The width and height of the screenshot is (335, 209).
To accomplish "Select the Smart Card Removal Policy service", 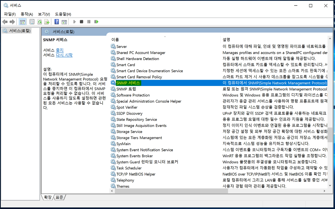I will tap(139, 77).
